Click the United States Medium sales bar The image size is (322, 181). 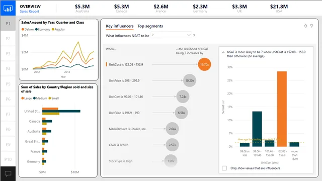61,111
